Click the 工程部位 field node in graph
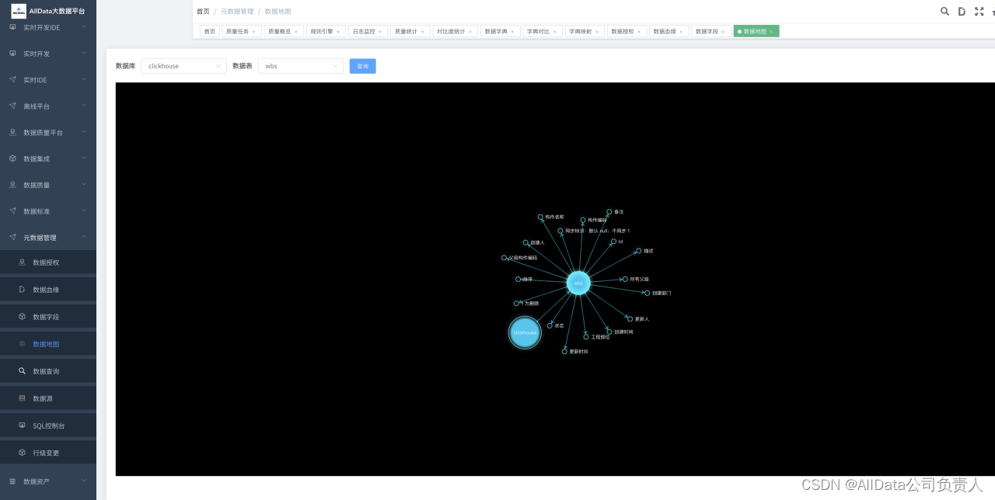 [586, 337]
